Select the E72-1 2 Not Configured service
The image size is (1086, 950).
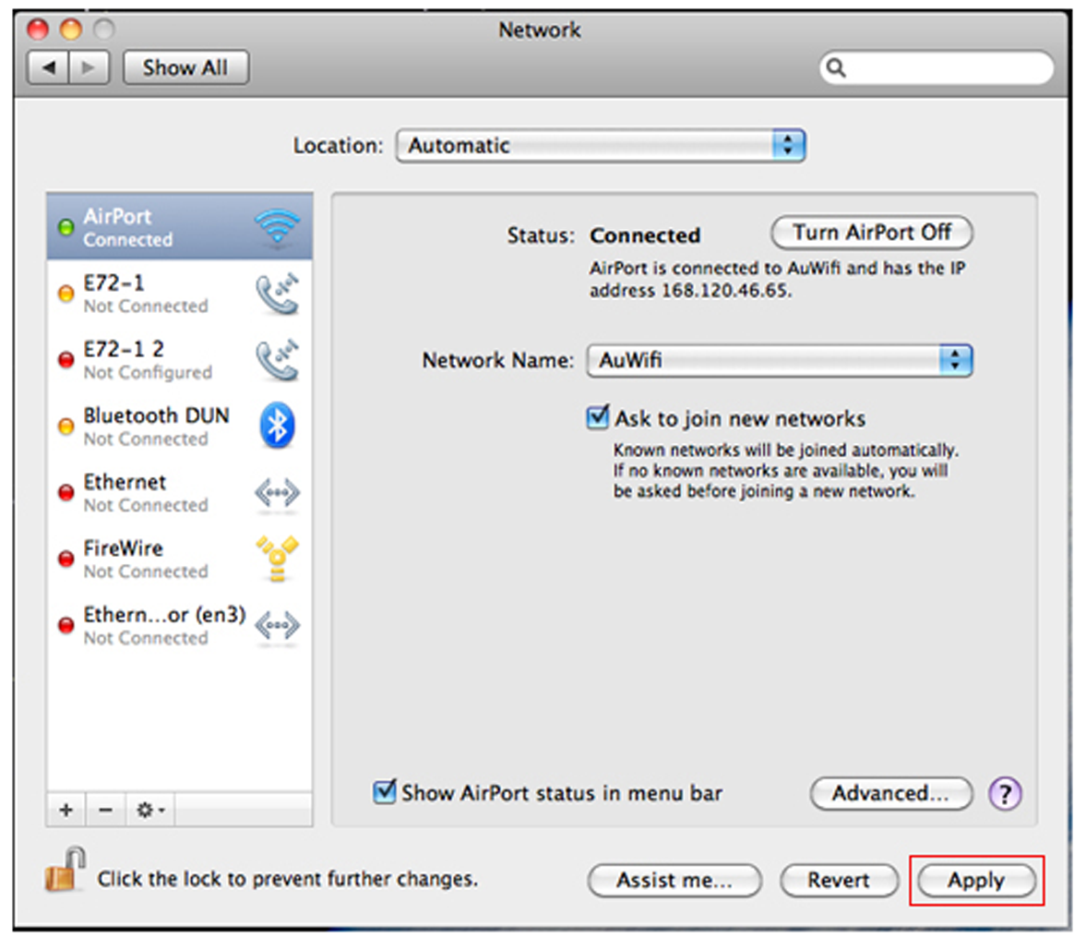point(148,360)
